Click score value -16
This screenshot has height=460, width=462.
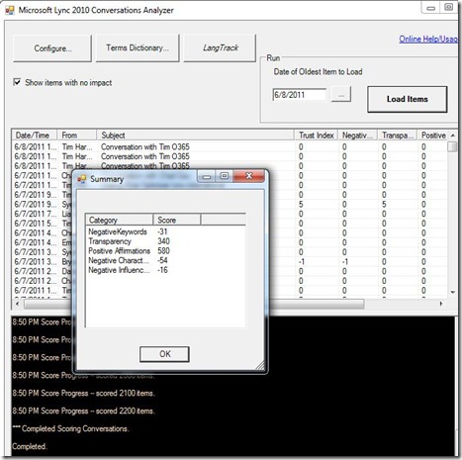[x=162, y=270]
